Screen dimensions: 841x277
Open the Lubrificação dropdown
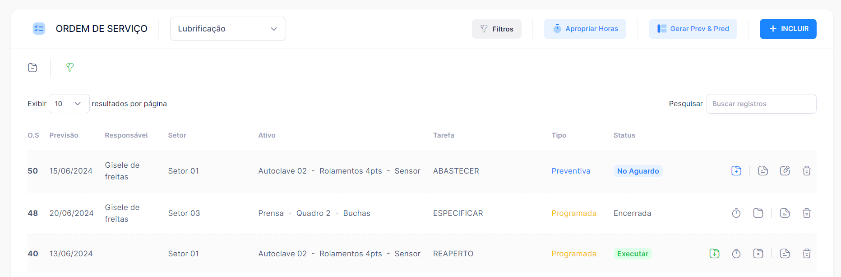tap(228, 29)
